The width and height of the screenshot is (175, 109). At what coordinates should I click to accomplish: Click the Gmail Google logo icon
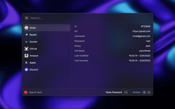(x=27, y=28)
